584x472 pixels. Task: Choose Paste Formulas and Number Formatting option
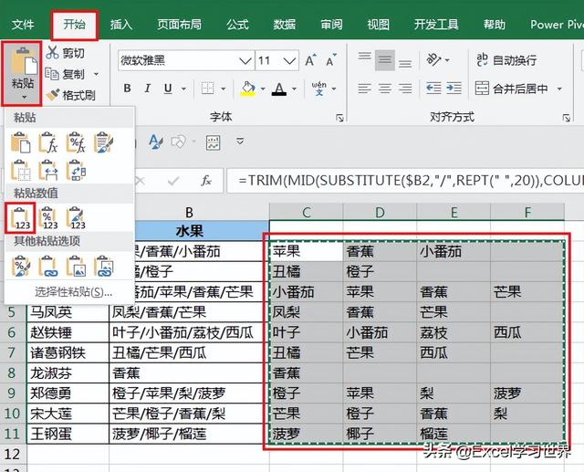(x=76, y=142)
